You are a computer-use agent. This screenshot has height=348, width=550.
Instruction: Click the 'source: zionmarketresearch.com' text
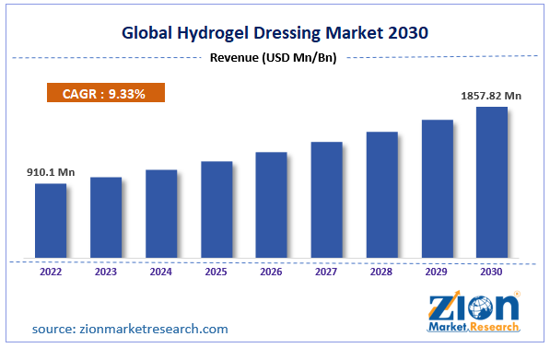pyautogui.click(x=130, y=329)
